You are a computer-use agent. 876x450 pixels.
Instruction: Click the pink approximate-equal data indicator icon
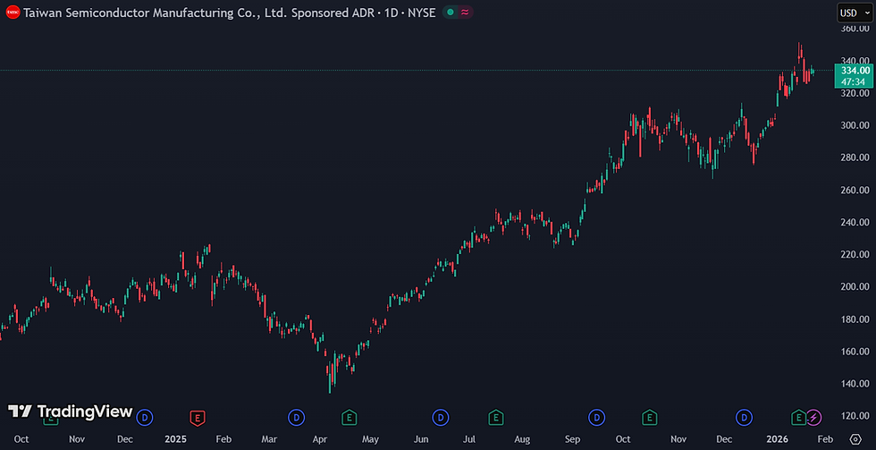465,12
